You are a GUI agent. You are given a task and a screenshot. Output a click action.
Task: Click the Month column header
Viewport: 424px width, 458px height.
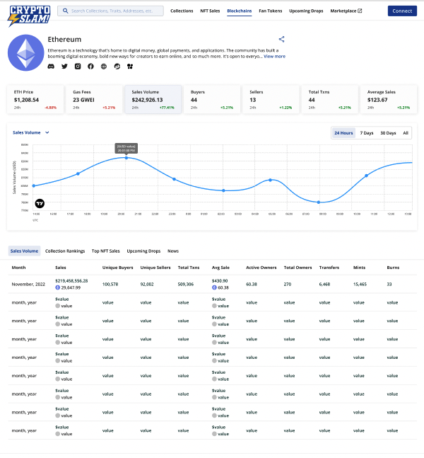(x=18, y=268)
